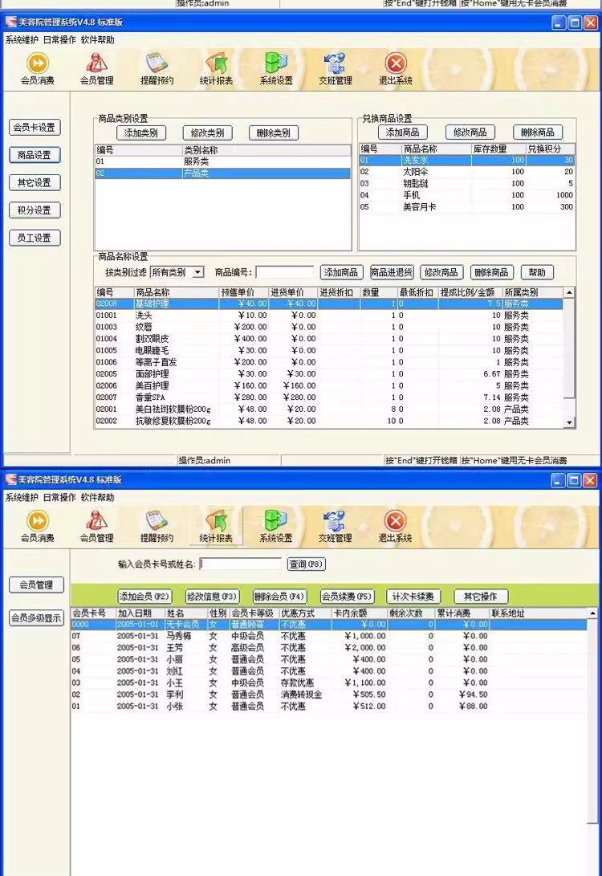
Task: Select product row 香薰SPA
Action: coord(329,397)
